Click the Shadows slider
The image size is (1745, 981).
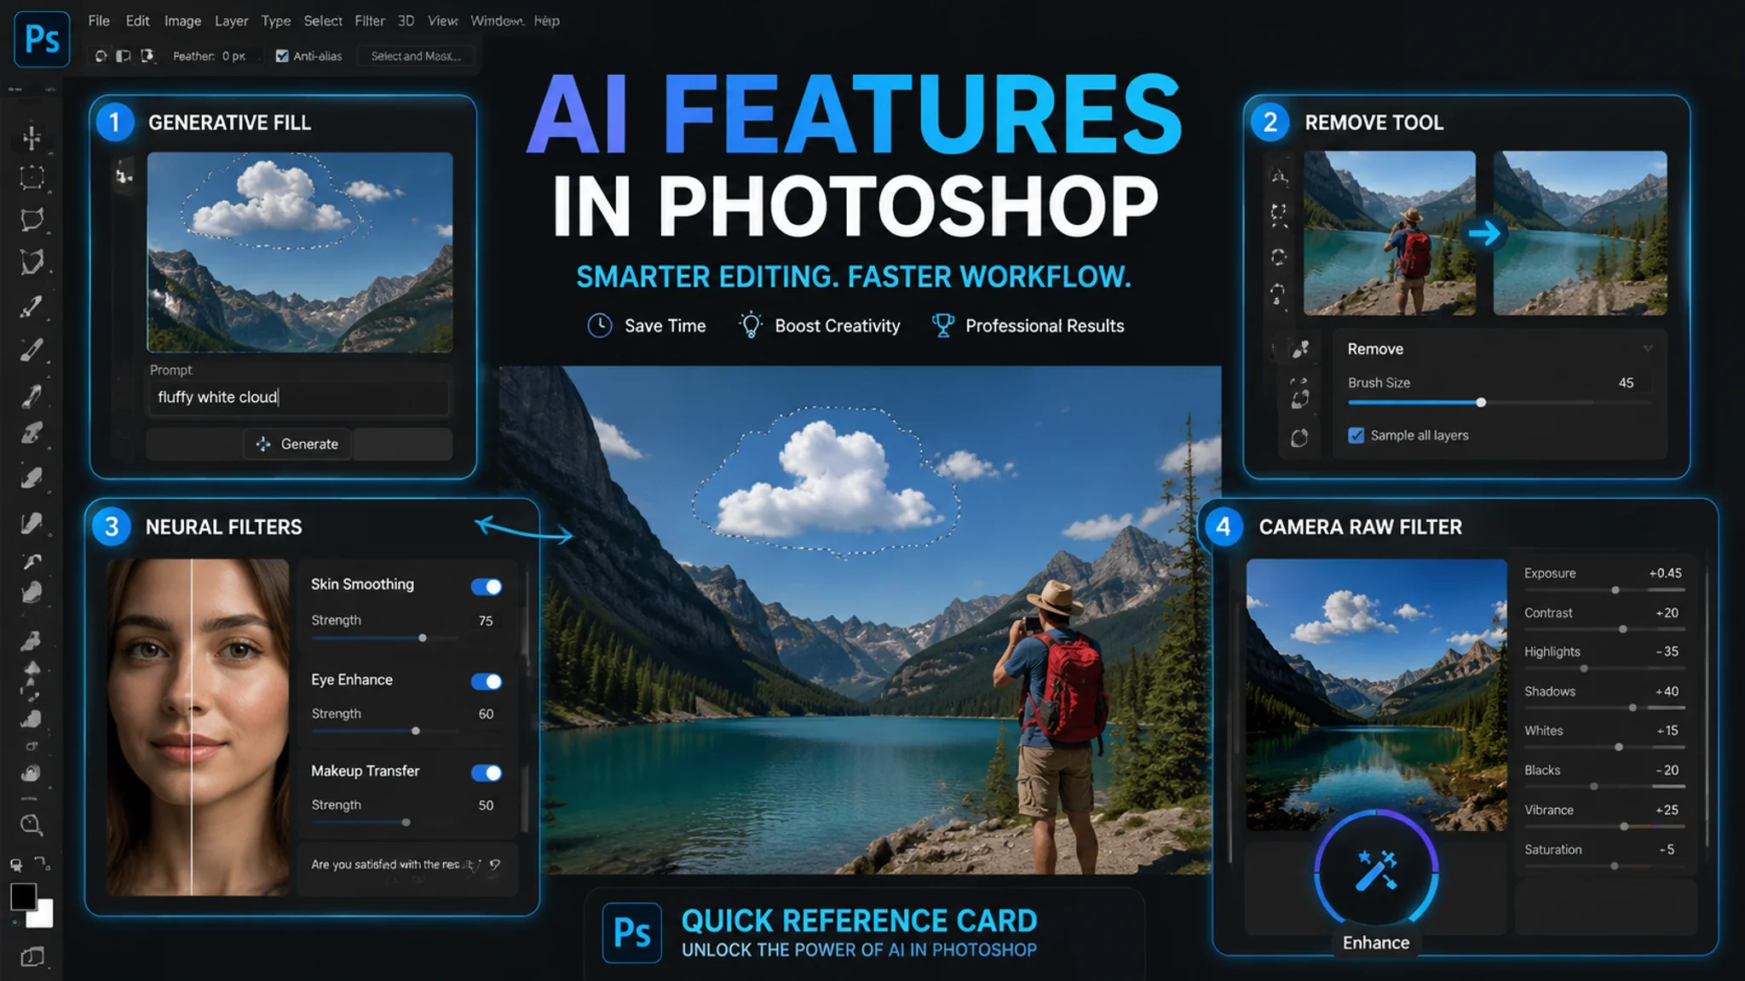(1604, 708)
